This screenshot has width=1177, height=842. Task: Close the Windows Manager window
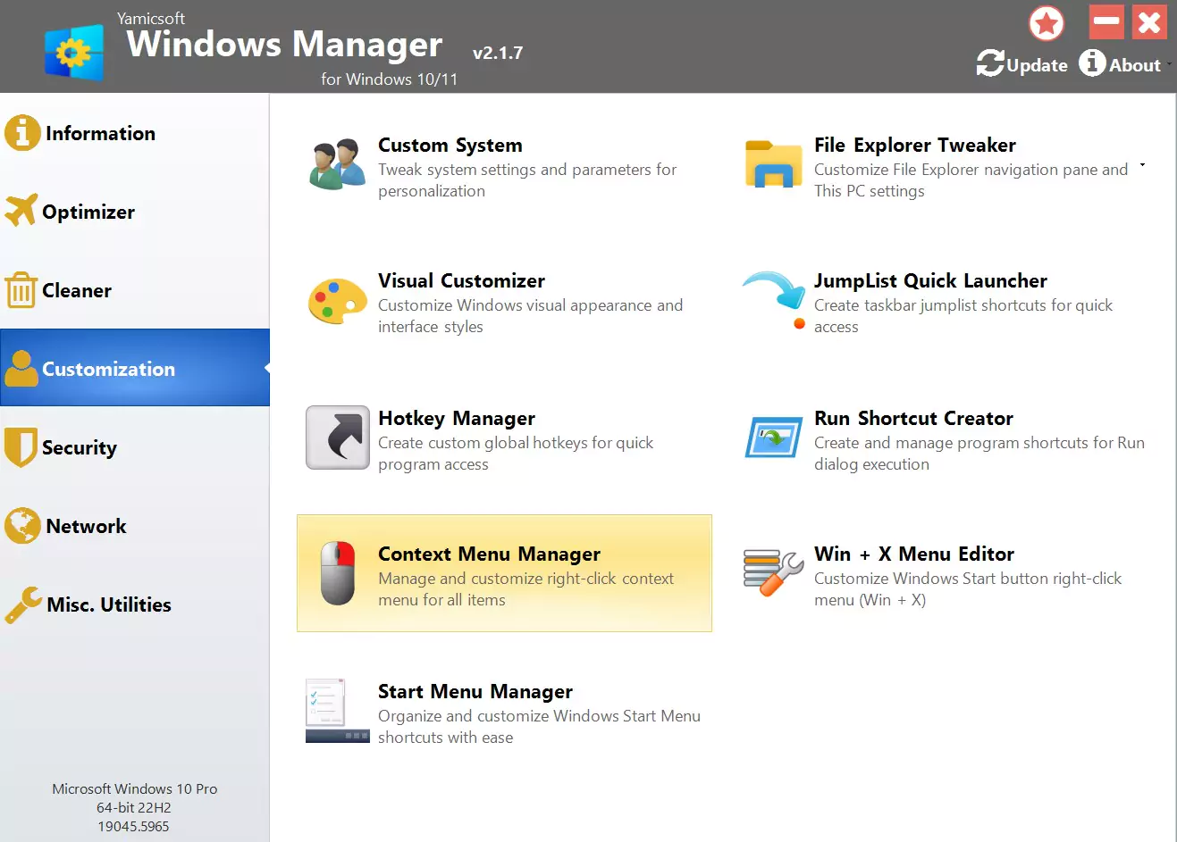click(1149, 21)
